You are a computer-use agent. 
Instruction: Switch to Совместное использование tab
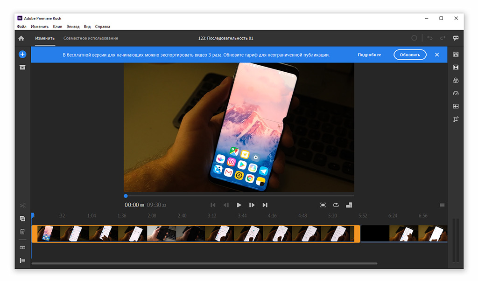pyautogui.click(x=91, y=38)
